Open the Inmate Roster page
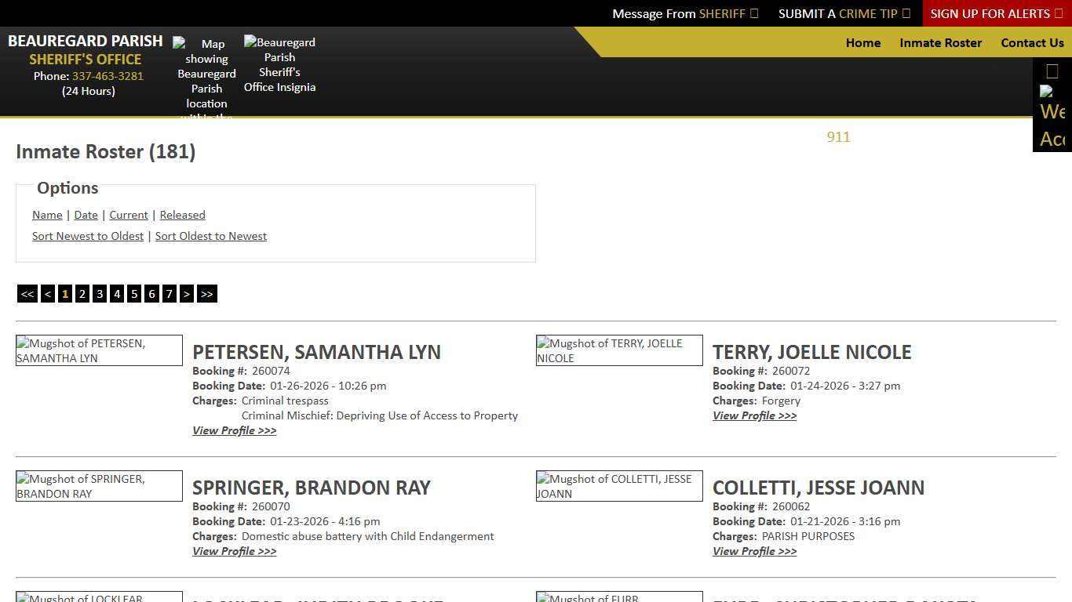This screenshot has width=1072, height=602. click(x=940, y=43)
